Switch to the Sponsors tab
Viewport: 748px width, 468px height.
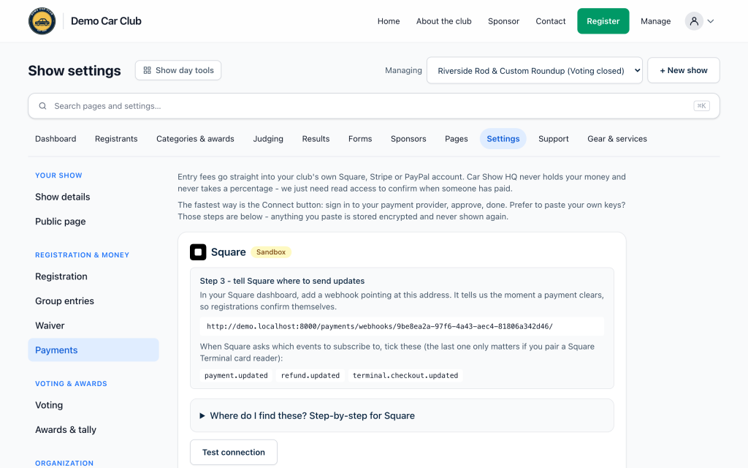408,139
